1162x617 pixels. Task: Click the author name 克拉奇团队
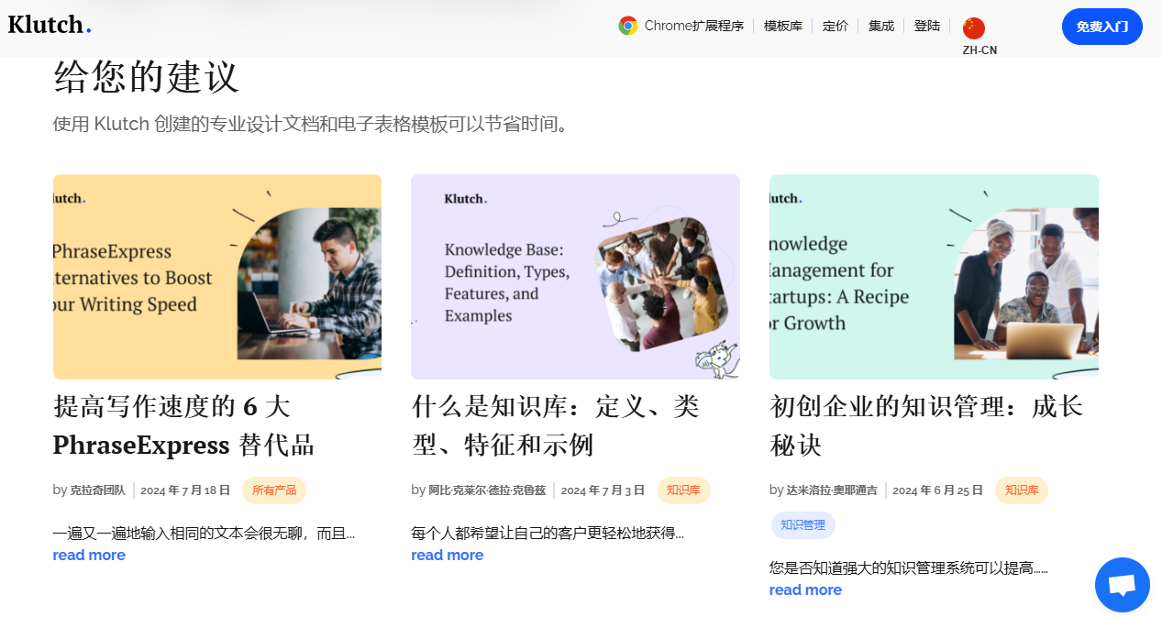coord(97,490)
